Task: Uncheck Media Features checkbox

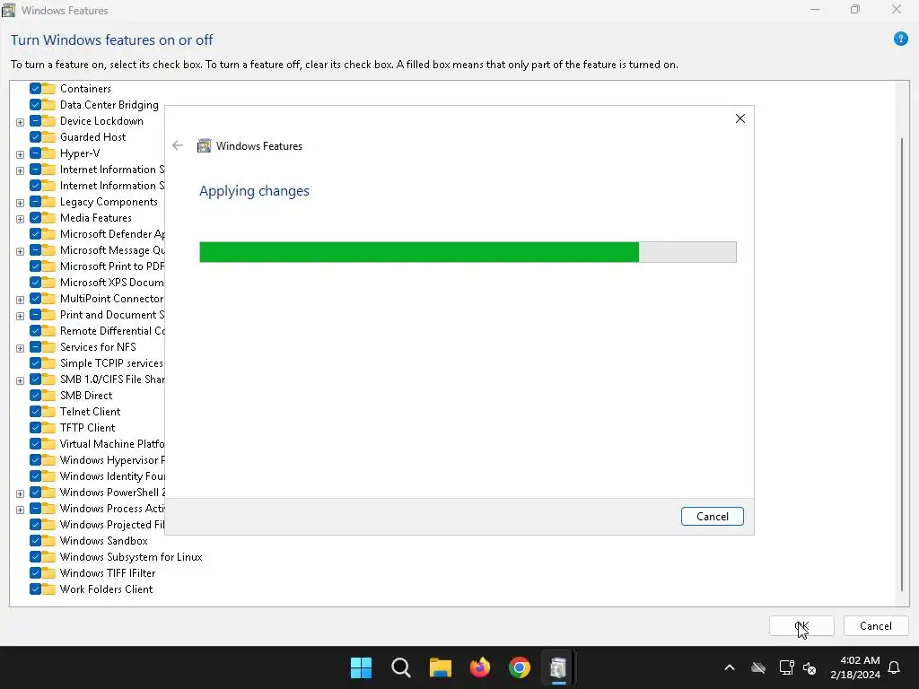Action: pyautogui.click(x=35, y=218)
